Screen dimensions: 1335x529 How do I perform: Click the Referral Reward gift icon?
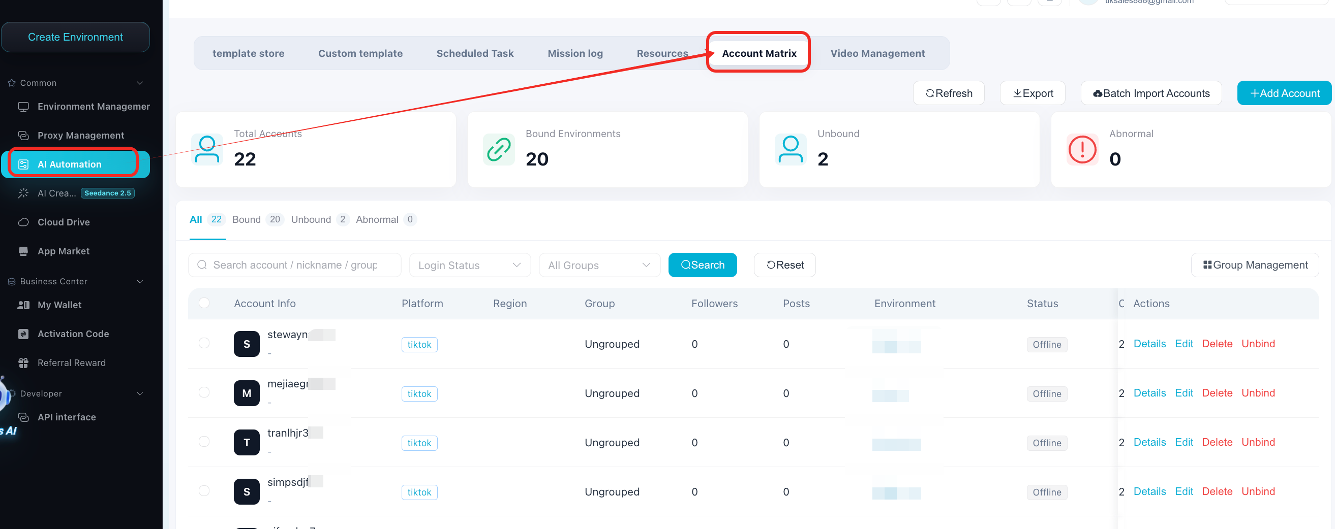pyautogui.click(x=23, y=363)
